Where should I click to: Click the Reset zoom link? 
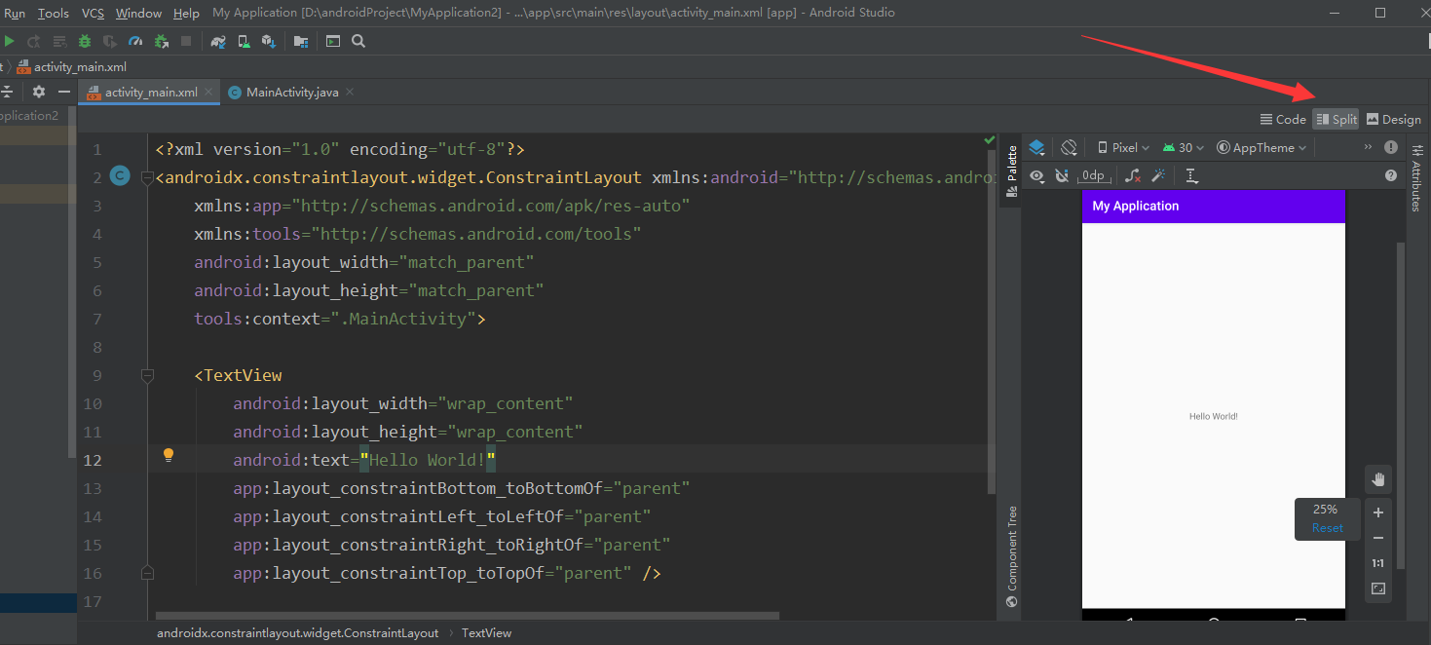[1327, 527]
